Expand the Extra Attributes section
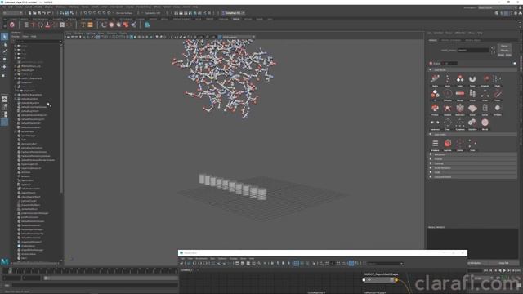Screen dimensions: 523x294 (472, 177)
